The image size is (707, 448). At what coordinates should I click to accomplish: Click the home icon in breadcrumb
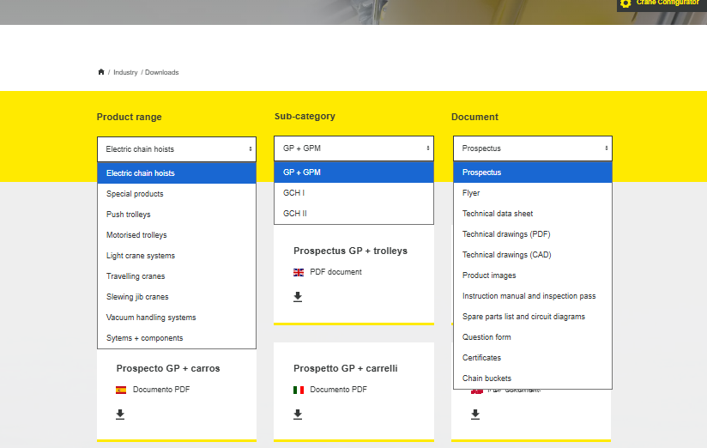(101, 72)
